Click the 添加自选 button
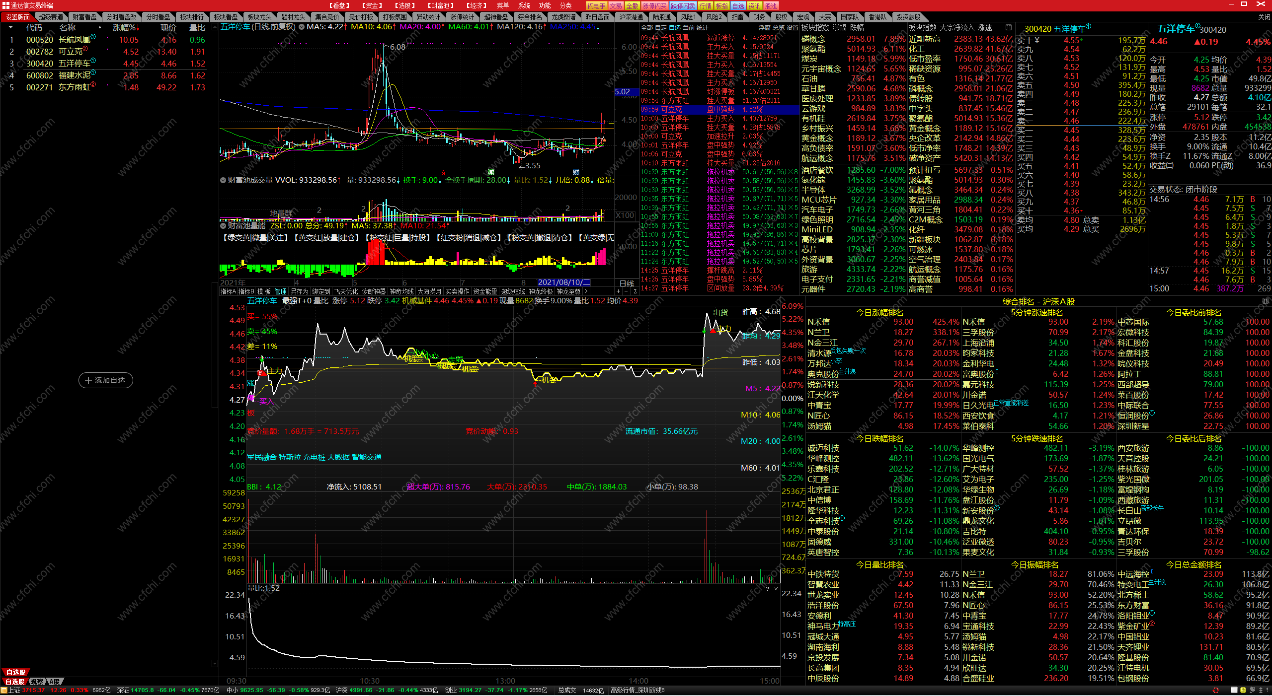Image resolution: width=1272 pixels, height=696 pixels. (106, 380)
